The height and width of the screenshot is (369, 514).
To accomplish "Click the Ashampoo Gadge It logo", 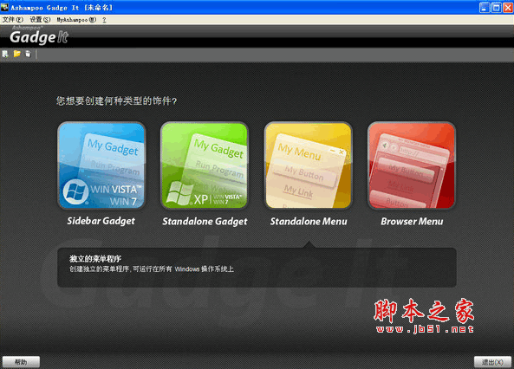I will [39, 36].
